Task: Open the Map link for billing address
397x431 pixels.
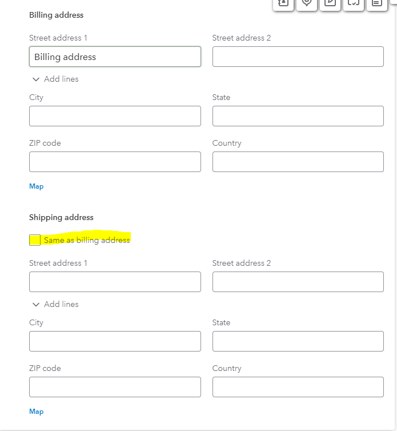Action: (36, 186)
